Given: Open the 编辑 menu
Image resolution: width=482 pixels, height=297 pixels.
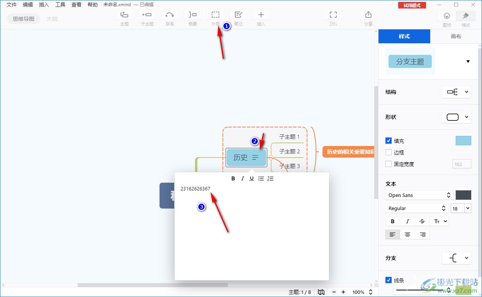Looking at the screenshot, I should [28, 5].
